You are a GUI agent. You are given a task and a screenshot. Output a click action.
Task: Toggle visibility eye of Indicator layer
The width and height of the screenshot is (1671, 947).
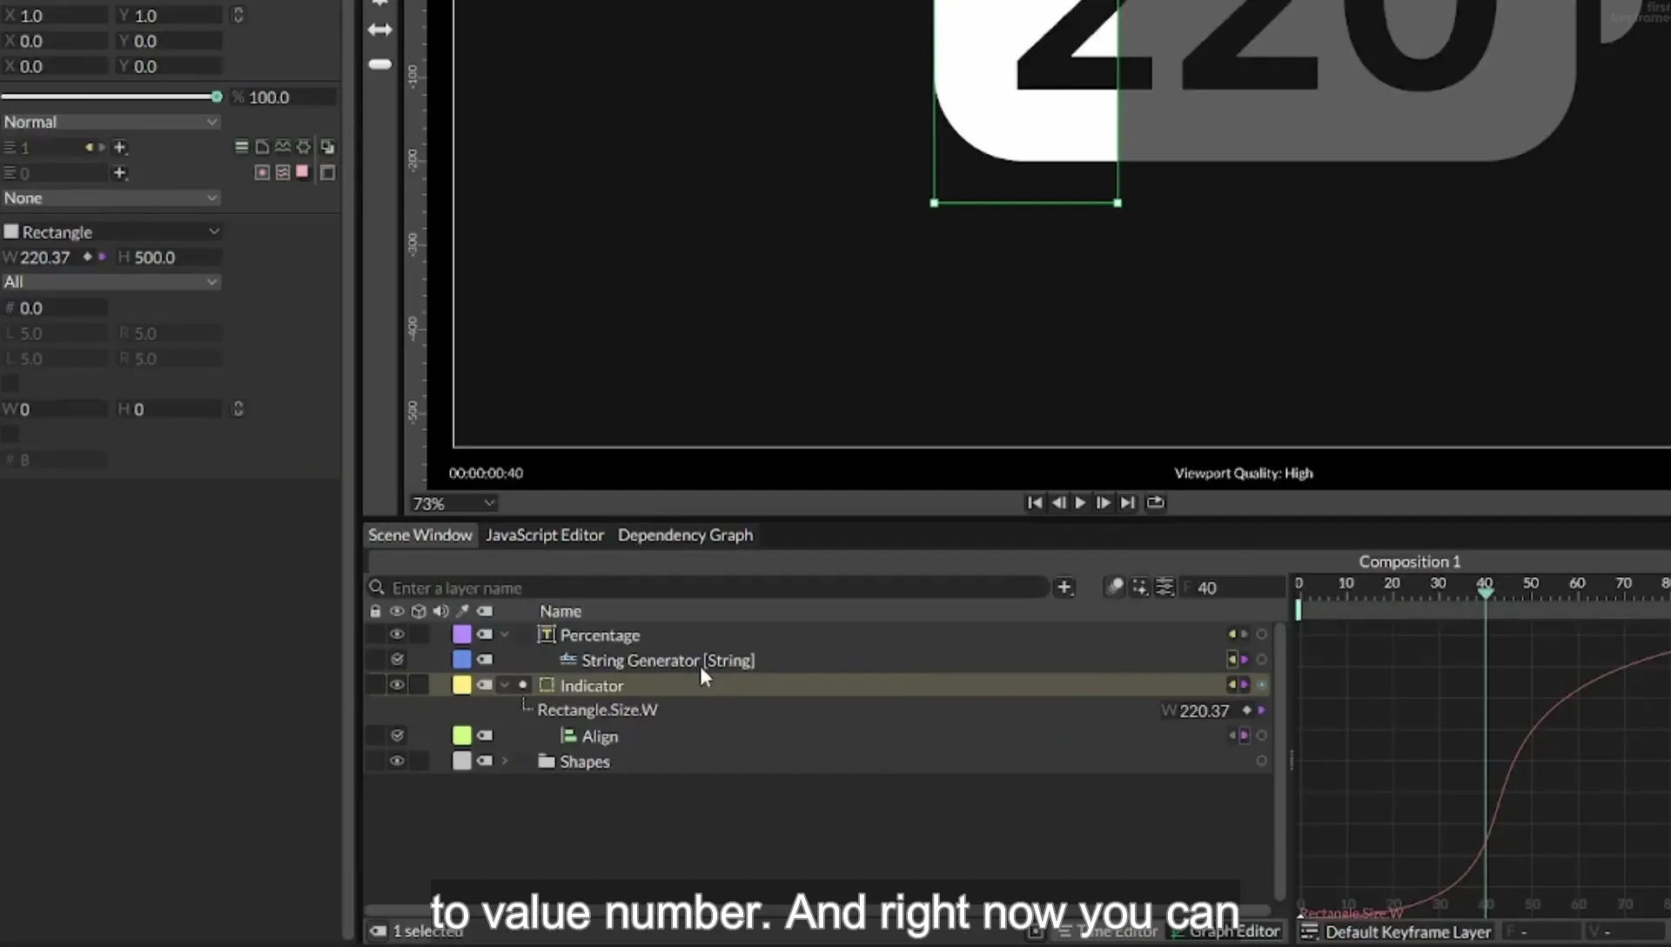(397, 685)
